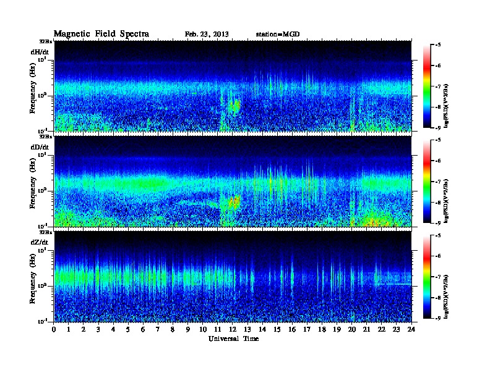Click the dD/dt panel label
The height and width of the screenshot is (378, 490).
(40, 147)
